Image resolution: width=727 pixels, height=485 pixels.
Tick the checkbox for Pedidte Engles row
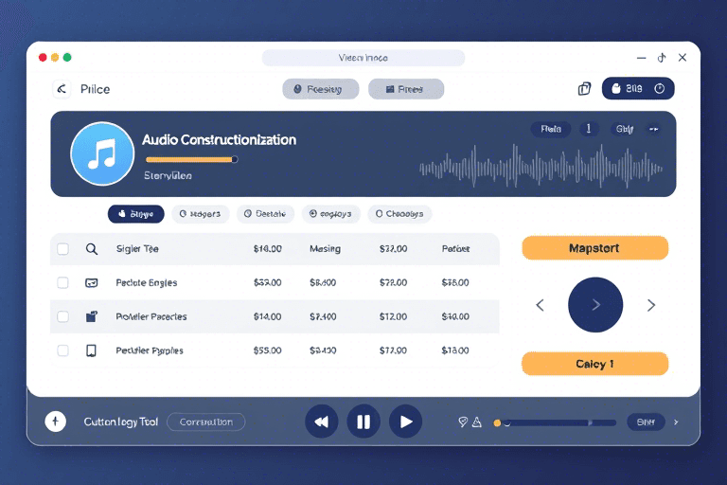pos(63,283)
